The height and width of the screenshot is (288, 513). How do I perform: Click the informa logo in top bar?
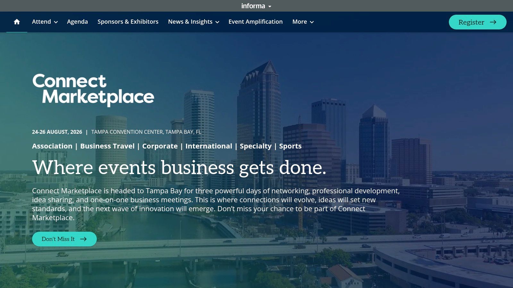point(253,6)
